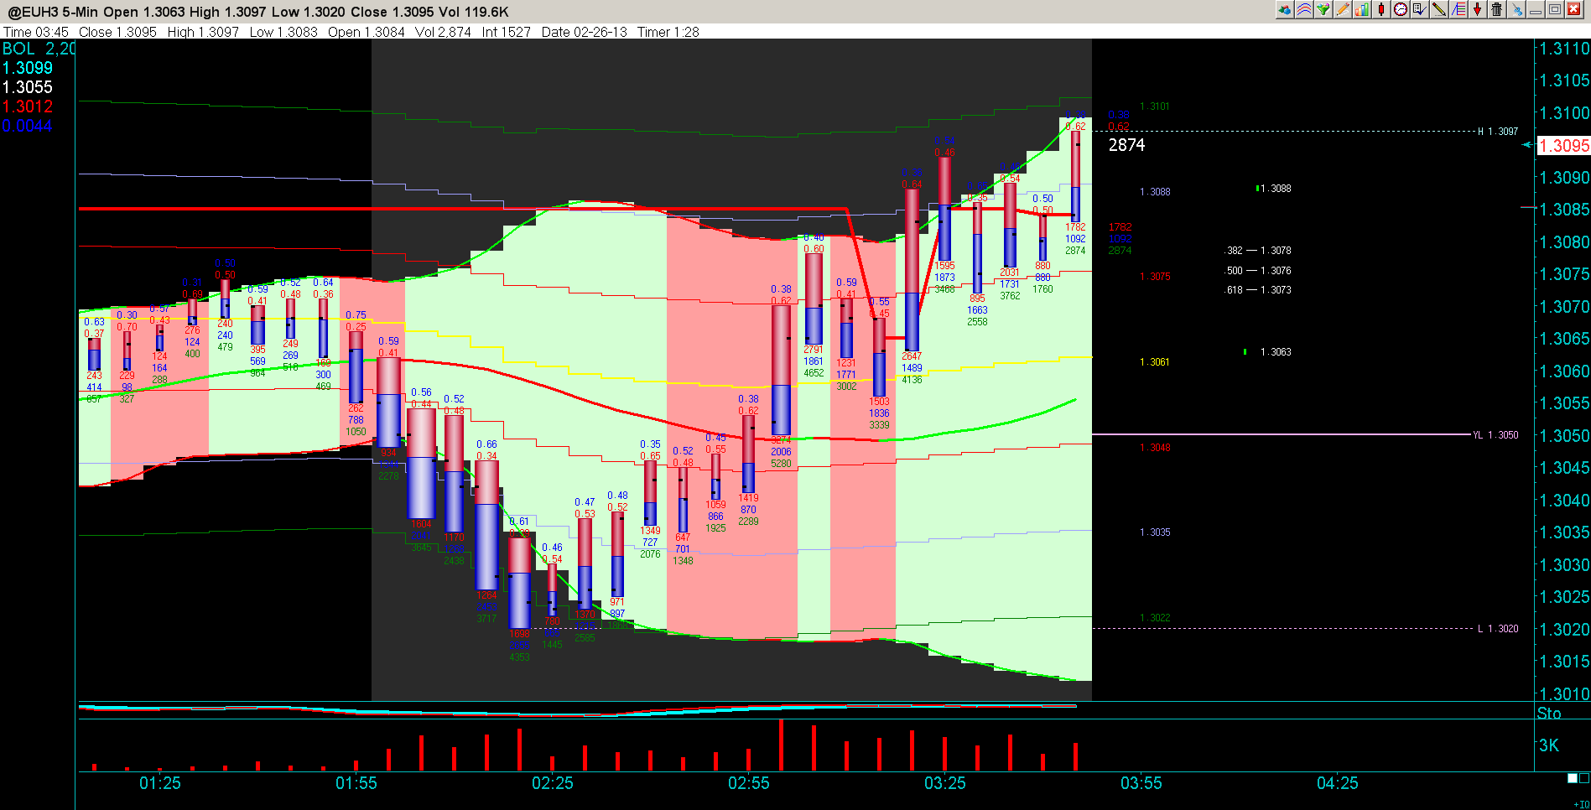Click 1.3110 on the price axis
This screenshot has width=1591, height=810.
1565,49
